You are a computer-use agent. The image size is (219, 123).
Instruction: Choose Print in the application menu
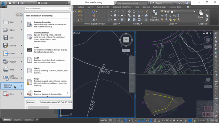(13, 70)
